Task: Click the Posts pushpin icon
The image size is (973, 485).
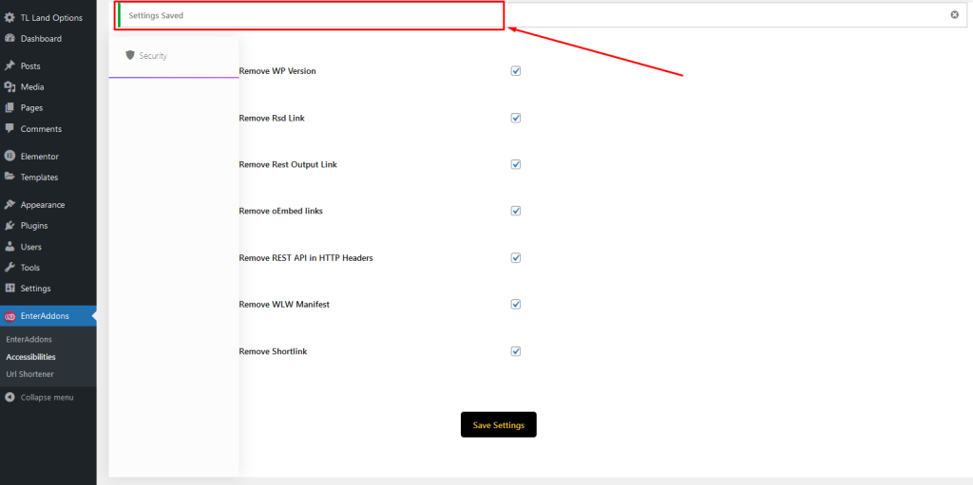Action: click(10, 65)
